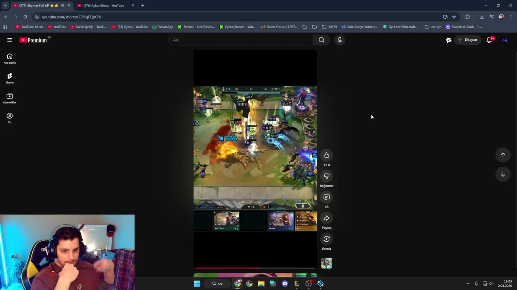
Task: Click the sparkle icon beside Oluştur
Action: point(448,40)
